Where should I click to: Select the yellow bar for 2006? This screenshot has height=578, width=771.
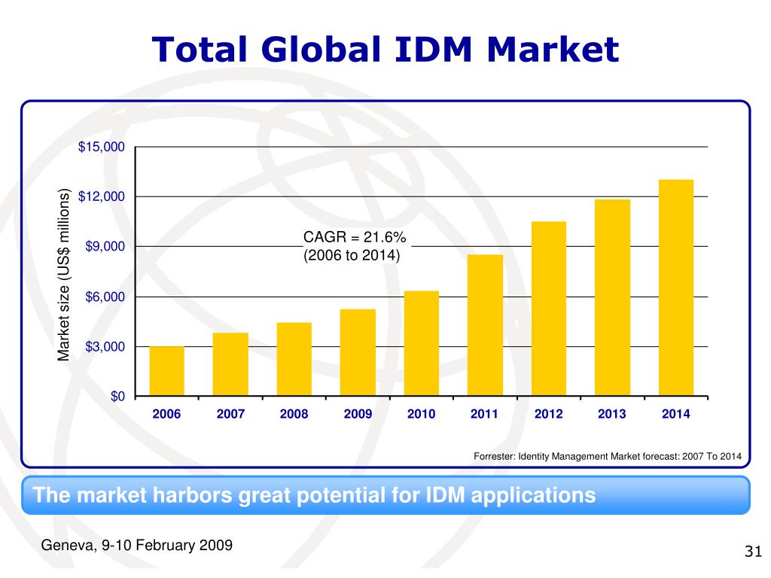(x=166, y=371)
